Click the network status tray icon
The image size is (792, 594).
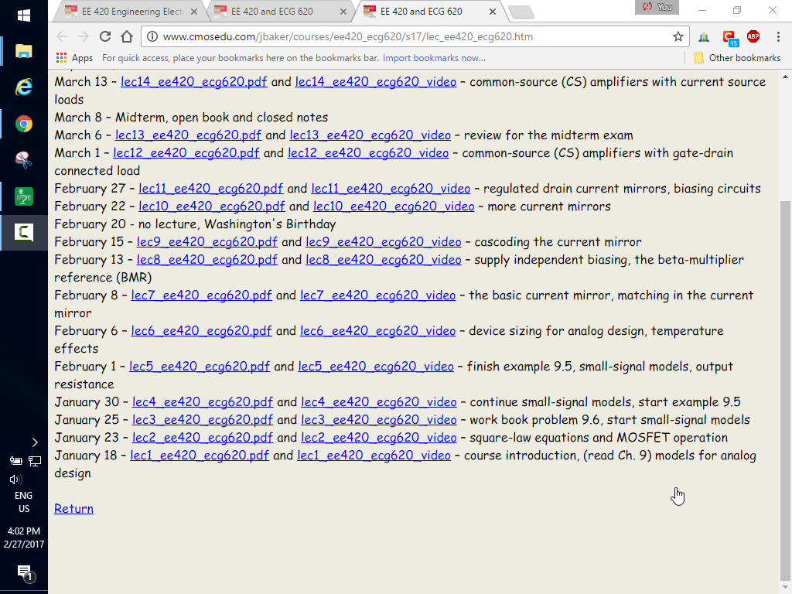click(34, 461)
